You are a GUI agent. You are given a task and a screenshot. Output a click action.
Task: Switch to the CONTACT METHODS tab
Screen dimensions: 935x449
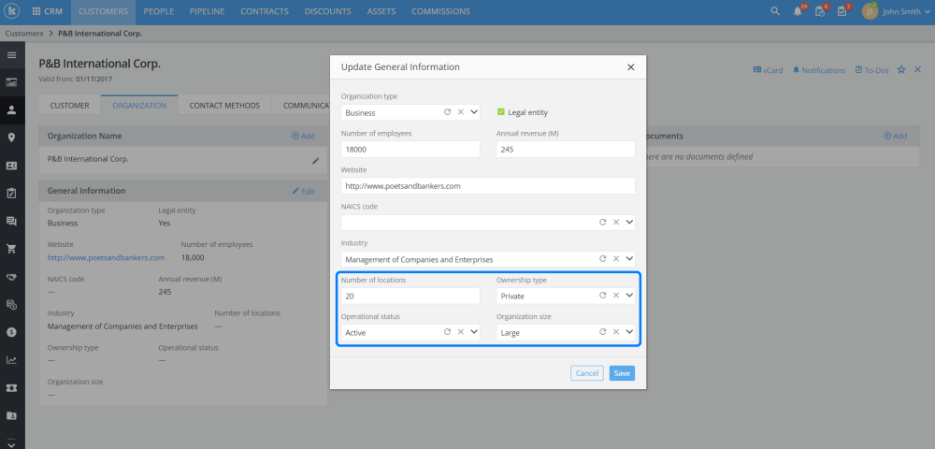coord(224,105)
